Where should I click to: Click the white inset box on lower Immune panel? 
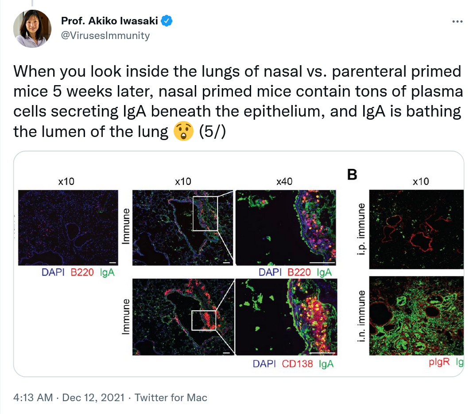tap(203, 320)
